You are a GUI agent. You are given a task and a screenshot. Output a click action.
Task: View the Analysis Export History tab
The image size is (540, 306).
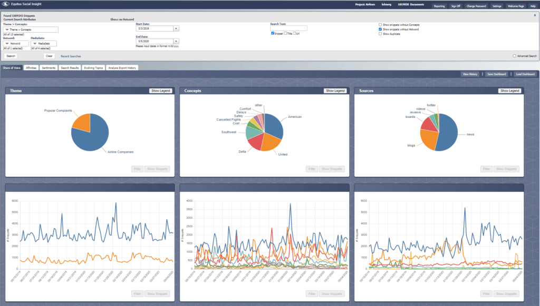point(122,68)
